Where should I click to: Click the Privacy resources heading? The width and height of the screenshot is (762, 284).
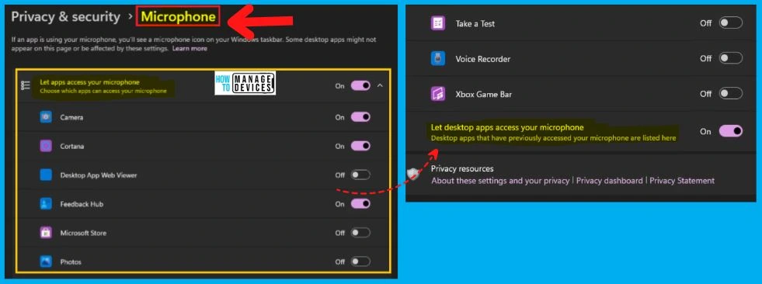pyautogui.click(x=462, y=169)
